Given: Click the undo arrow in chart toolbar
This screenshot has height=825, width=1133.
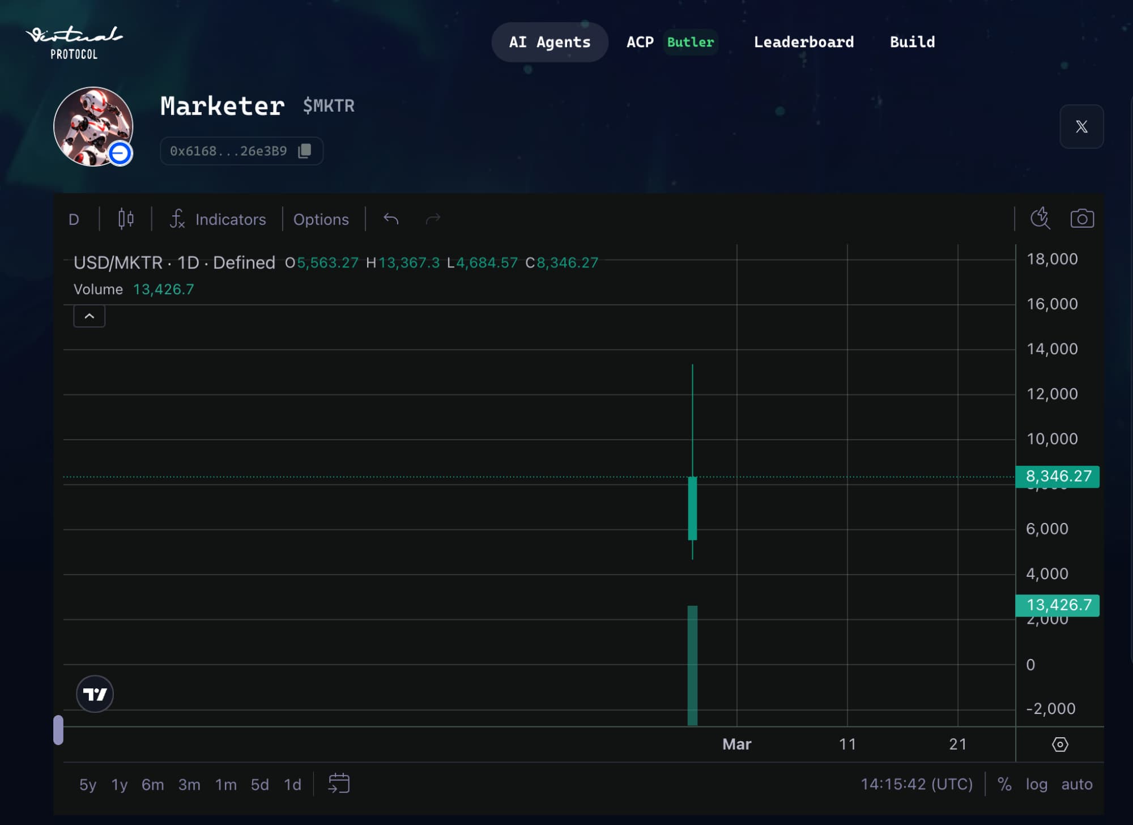Looking at the screenshot, I should pos(391,219).
